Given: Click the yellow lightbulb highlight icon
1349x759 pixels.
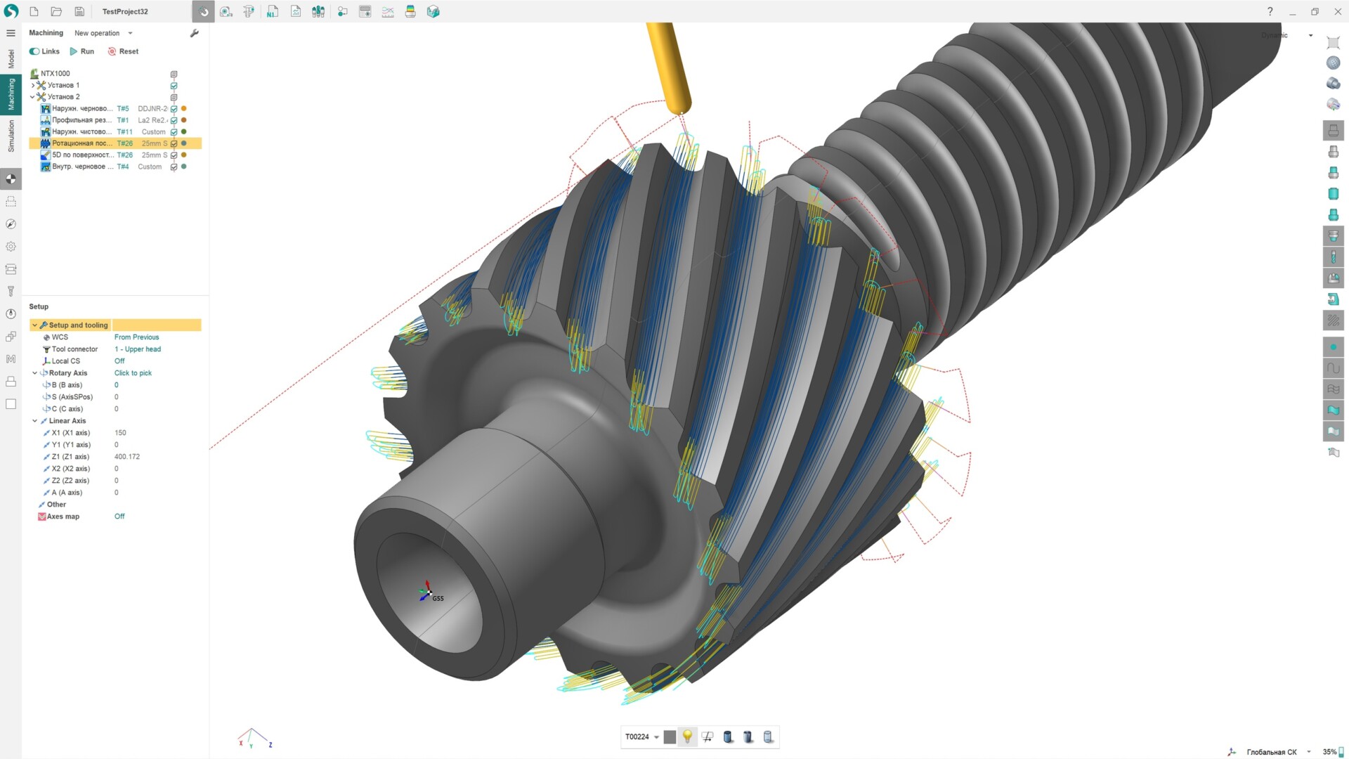Looking at the screenshot, I should [687, 737].
